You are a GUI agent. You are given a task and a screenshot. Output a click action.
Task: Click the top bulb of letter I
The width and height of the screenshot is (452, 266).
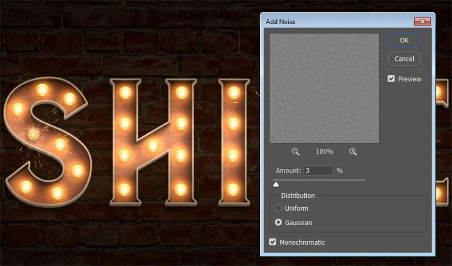click(234, 92)
